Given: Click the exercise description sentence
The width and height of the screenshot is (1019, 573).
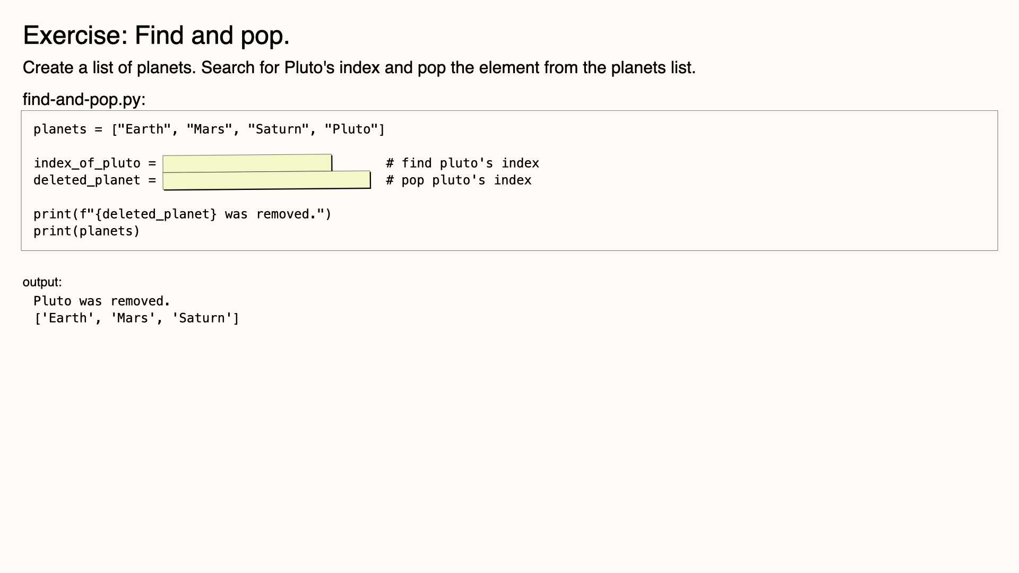Looking at the screenshot, I should point(359,68).
